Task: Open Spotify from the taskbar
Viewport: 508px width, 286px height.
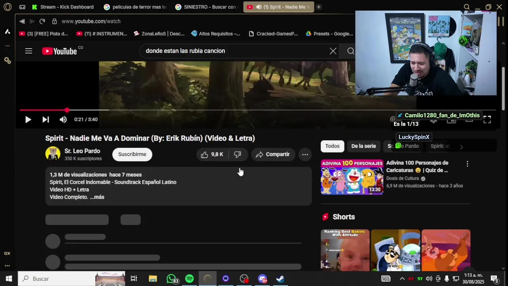Action: tap(189, 279)
